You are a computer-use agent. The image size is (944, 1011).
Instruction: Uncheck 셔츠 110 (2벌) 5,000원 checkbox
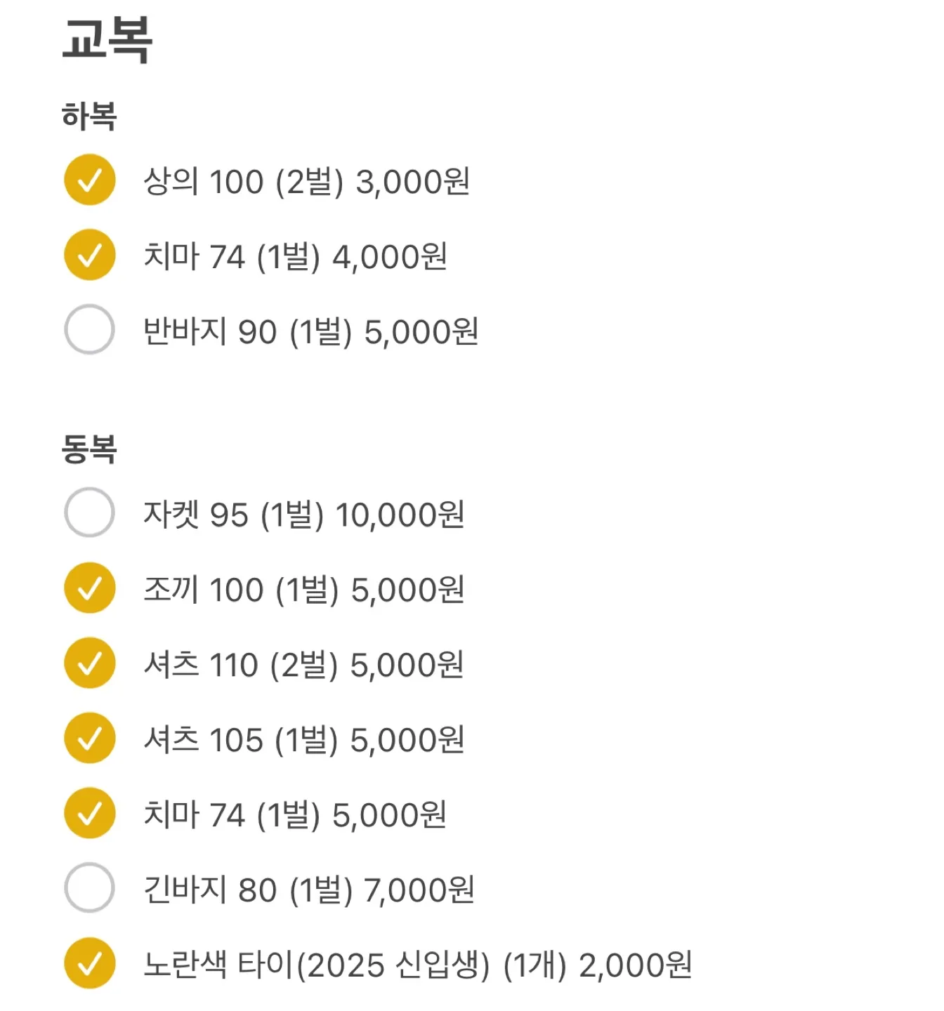[89, 663]
